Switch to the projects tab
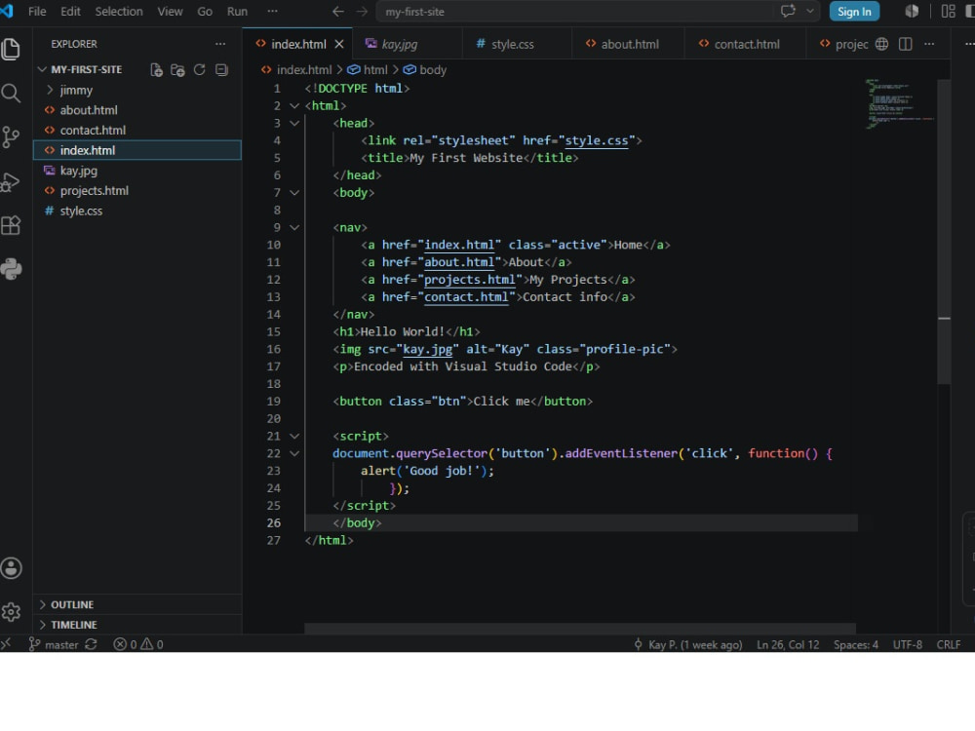This screenshot has height=731, width=975. coord(843,44)
